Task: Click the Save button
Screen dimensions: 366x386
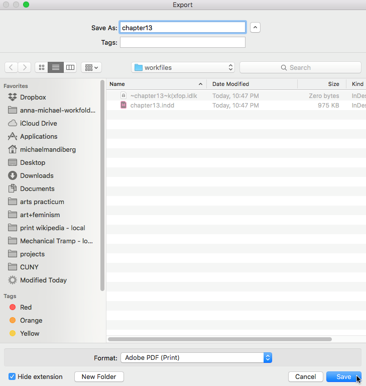Action: (343, 376)
